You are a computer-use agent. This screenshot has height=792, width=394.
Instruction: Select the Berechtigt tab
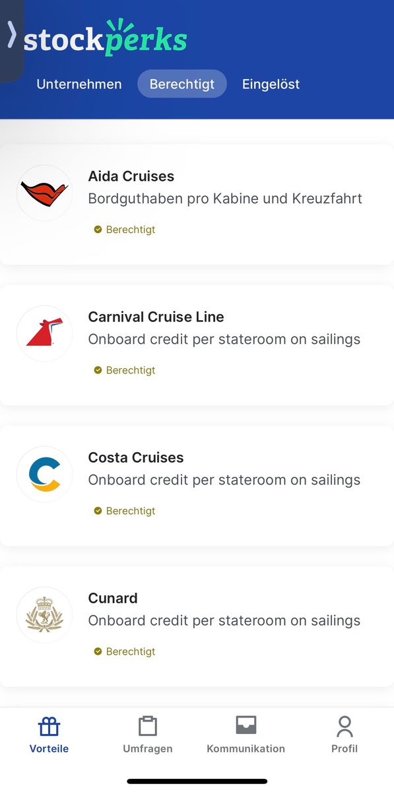(182, 84)
